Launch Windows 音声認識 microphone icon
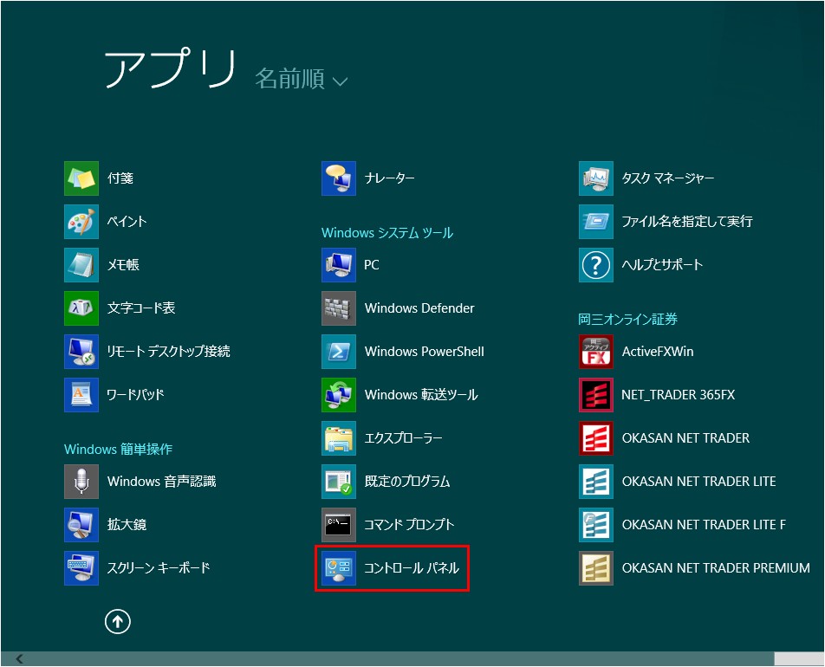 81,482
